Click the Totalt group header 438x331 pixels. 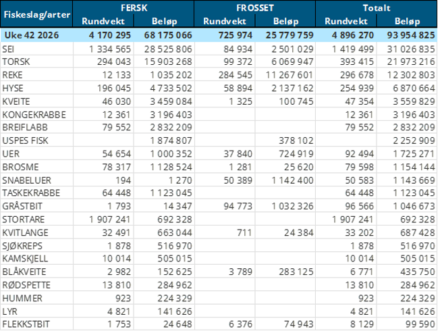point(377,8)
